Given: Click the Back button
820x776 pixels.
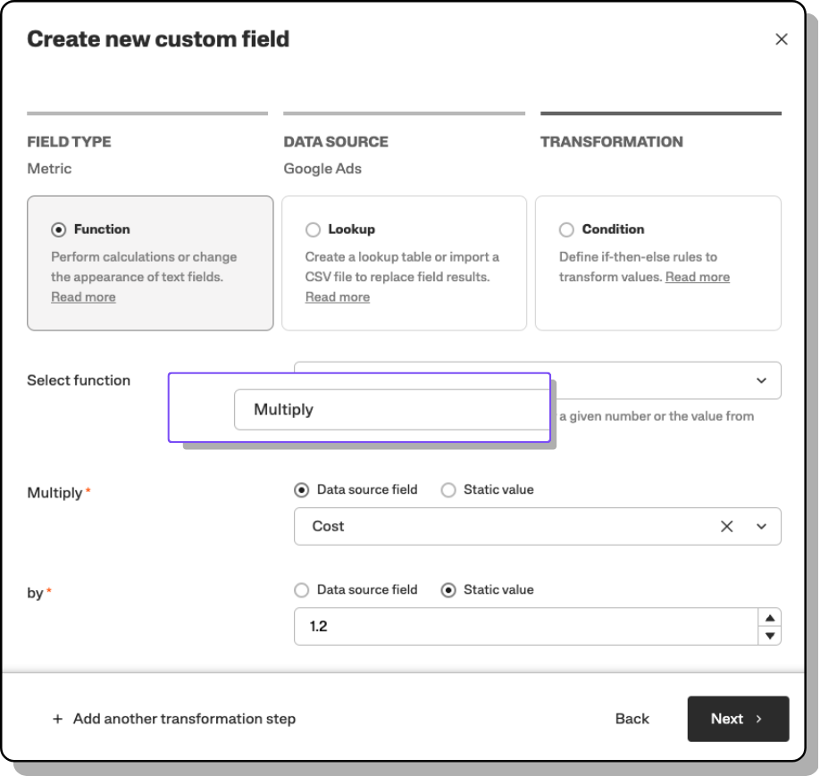Looking at the screenshot, I should coord(632,719).
